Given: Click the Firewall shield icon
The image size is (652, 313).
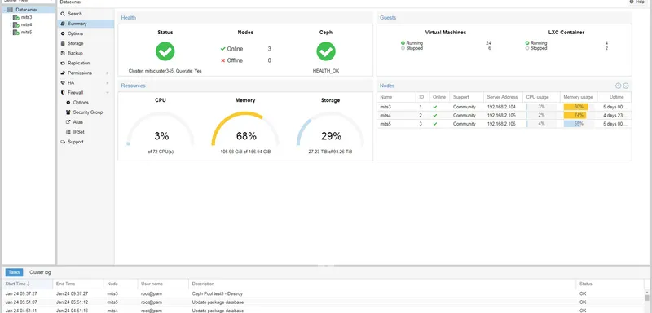Looking at the screenshot, I should pyautogui.click(x=63, y=93).
